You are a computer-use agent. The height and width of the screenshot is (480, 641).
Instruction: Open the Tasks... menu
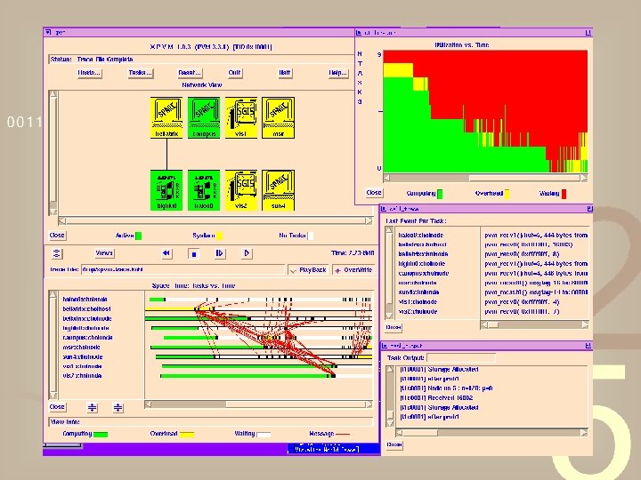pyautogui.click(x=141, y=73)
